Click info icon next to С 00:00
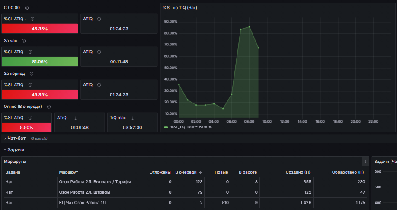 (x=27, y=8)
